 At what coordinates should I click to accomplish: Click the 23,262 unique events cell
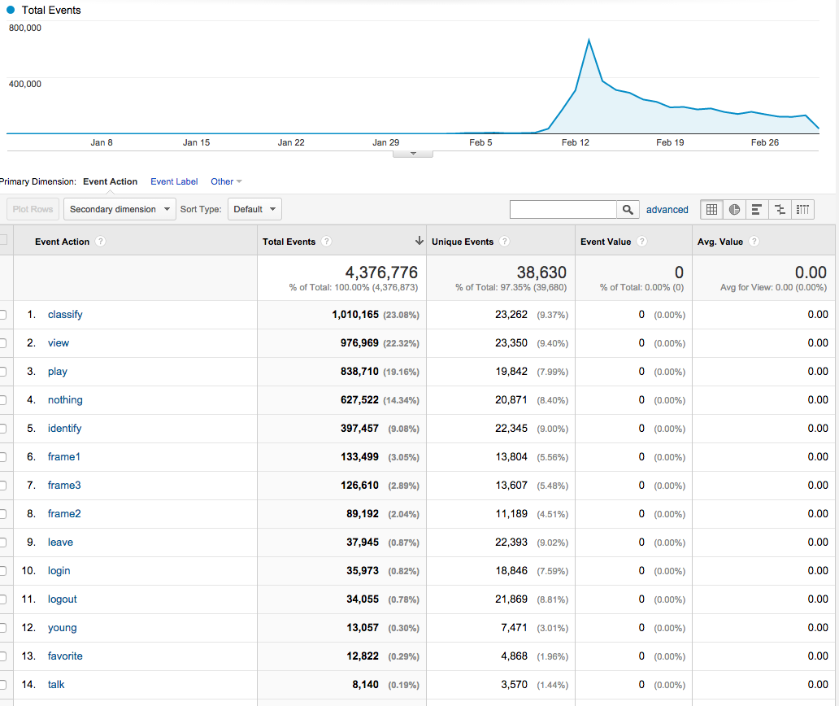511,315
